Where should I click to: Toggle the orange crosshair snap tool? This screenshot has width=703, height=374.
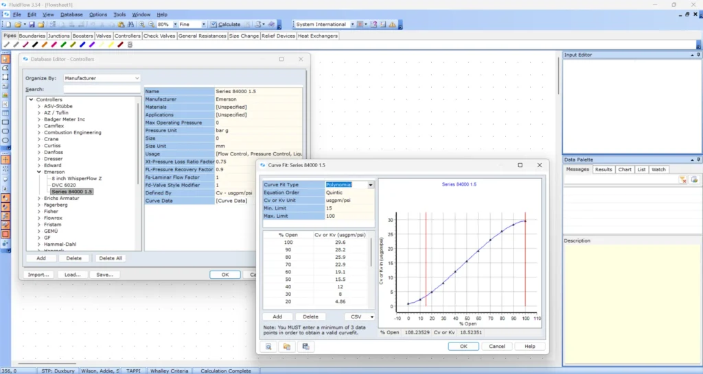[x=5, y=160]
